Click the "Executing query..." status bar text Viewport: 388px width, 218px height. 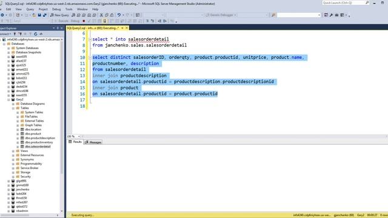click(82, 216)
